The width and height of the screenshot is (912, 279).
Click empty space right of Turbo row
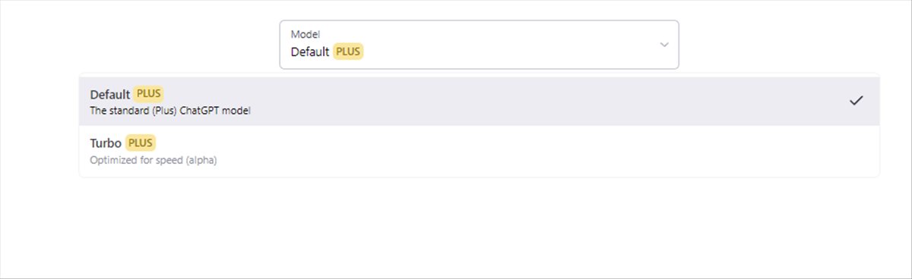point(532,150)
